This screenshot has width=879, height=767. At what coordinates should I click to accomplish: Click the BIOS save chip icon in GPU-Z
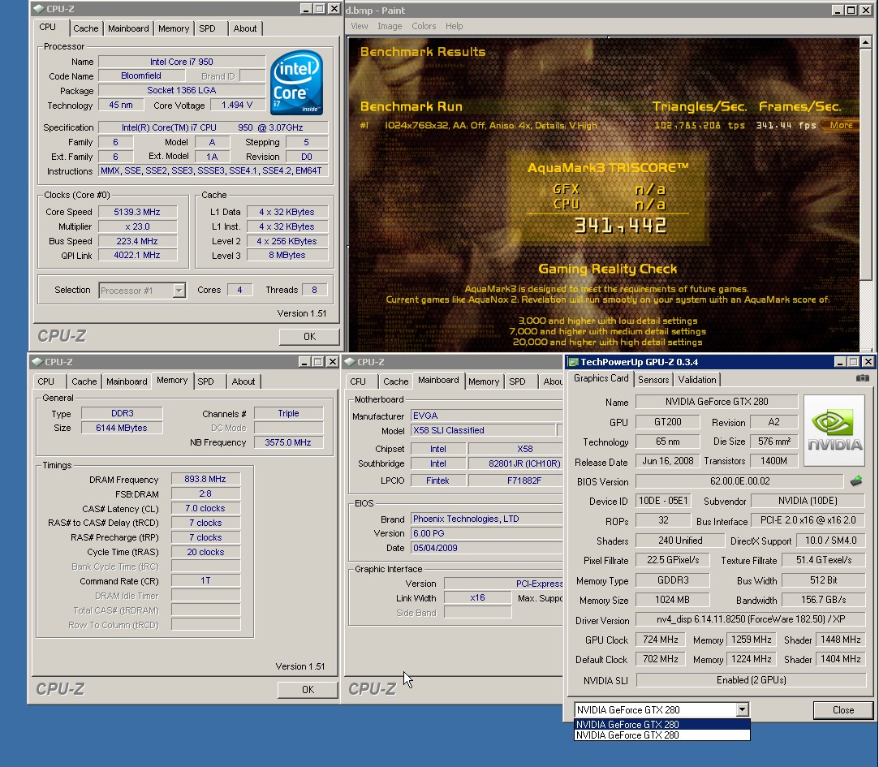tap(856, 481)
